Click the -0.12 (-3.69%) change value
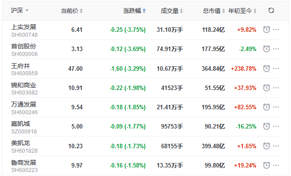The height and width of the screenshot is (176, 291). [128, 49]
